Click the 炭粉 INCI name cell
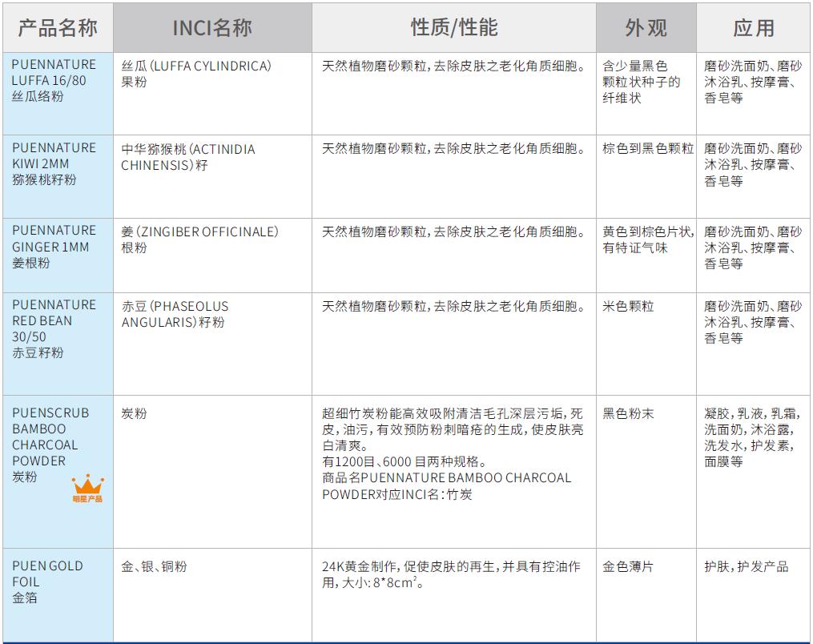The width and height of the screenshot is (813, 644). point(212,472)
